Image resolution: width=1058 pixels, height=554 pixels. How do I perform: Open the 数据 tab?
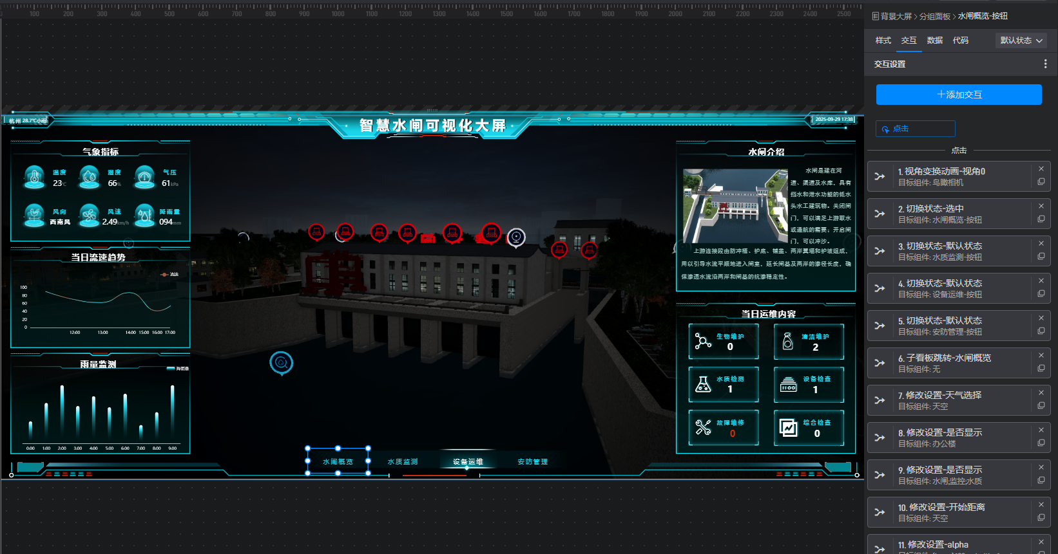(x=934, y=41)
